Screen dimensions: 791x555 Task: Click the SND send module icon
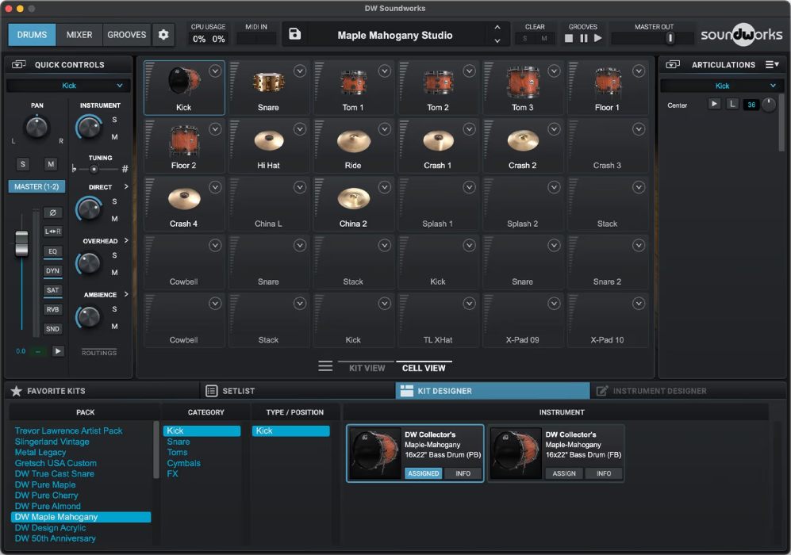[x=53, y=328]
